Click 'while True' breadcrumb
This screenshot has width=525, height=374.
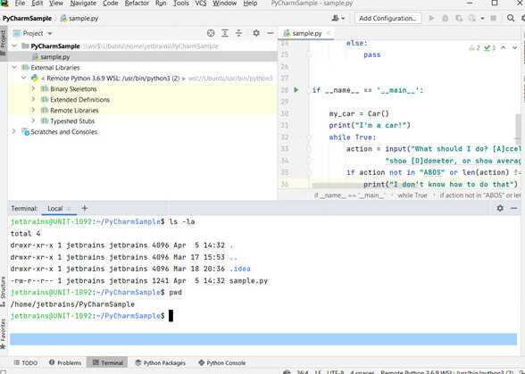tap(412, 195)
